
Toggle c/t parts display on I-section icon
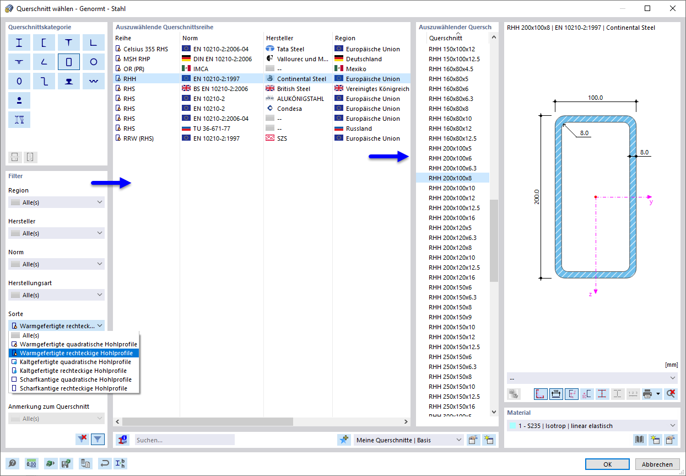[x=602, y=394]
